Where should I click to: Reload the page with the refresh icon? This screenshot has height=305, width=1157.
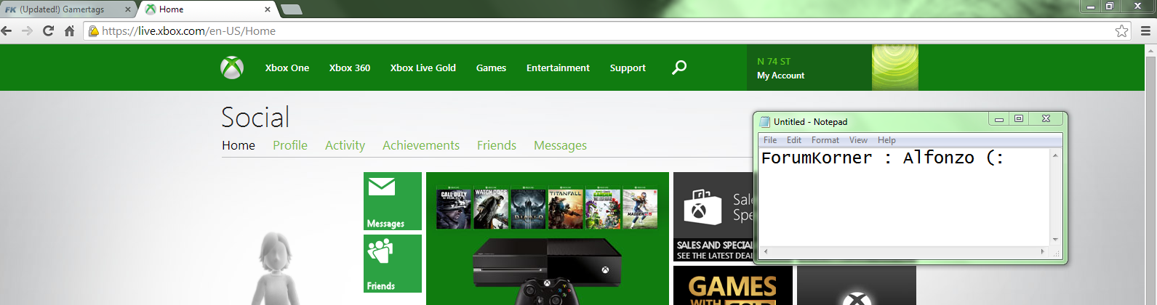(48, 30)
